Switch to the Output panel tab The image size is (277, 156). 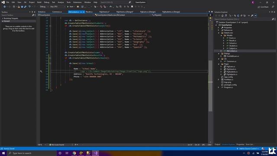[217, 144]
